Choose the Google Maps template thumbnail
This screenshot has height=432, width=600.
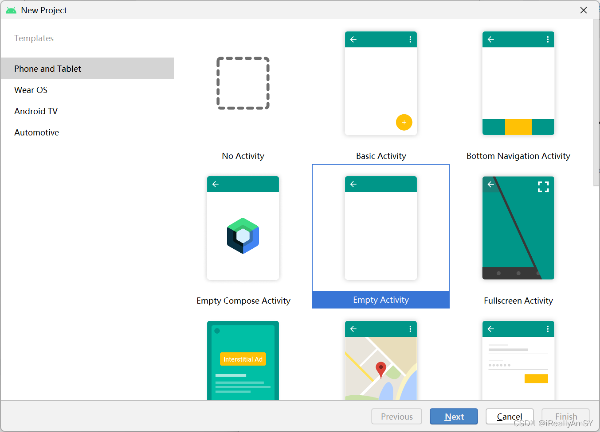coord(381,360)
